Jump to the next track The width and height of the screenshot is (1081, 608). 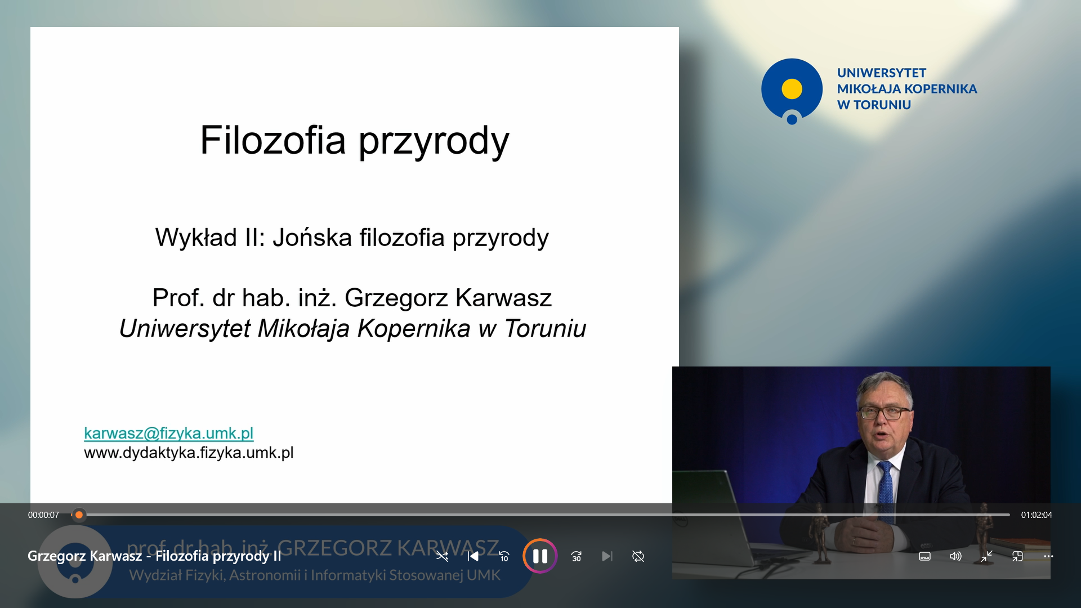click(607, 556)
